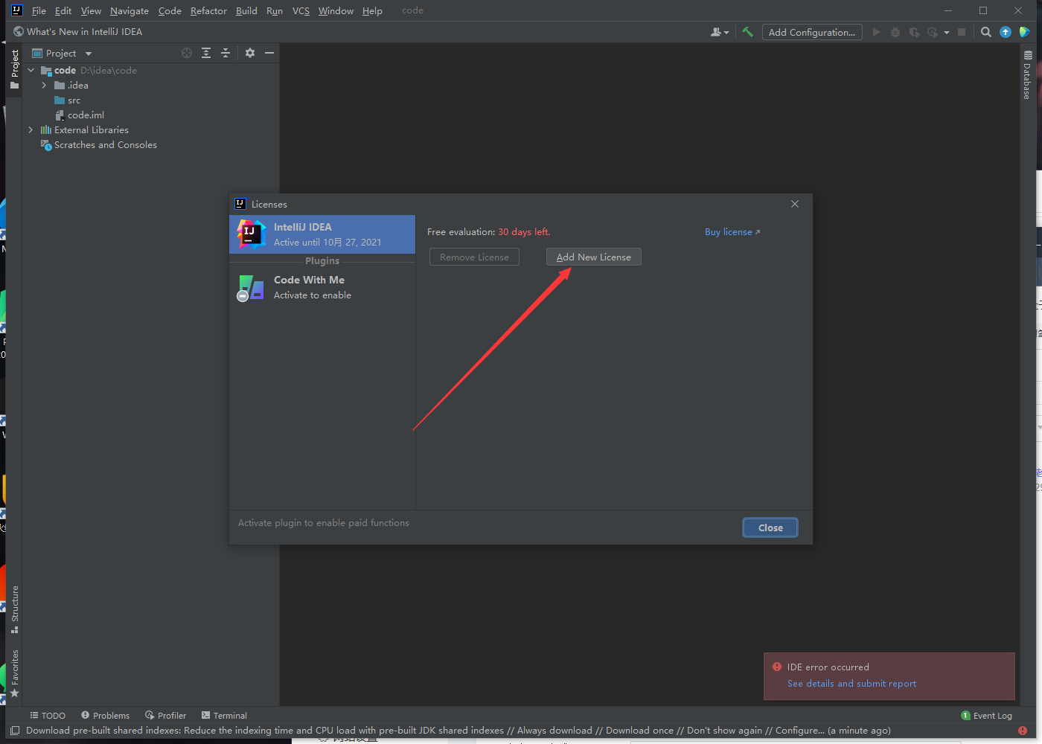Open Search Everywhere magnifier icon

[x=986, y=32]
